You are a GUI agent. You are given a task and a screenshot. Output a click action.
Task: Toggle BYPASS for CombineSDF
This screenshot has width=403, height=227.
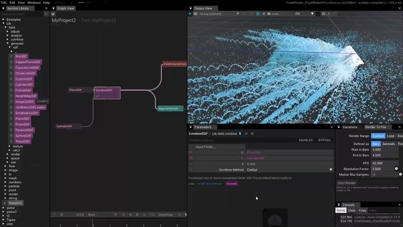click(x=324, y=140)
